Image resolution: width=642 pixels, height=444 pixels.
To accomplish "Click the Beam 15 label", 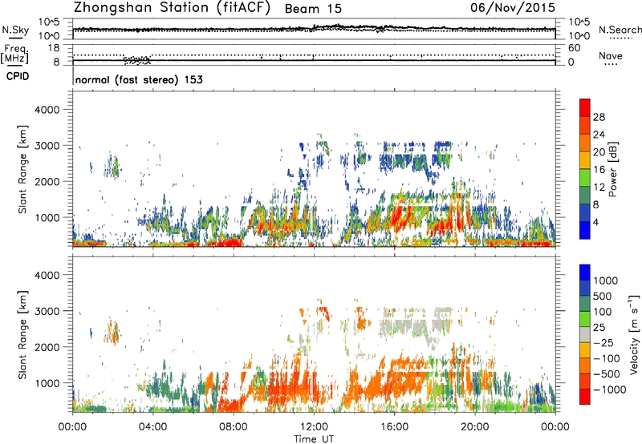I will point(313,9).
